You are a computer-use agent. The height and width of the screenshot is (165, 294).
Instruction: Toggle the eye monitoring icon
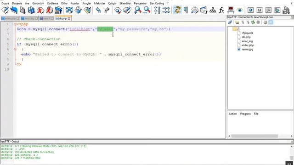[x=240, y=10]
